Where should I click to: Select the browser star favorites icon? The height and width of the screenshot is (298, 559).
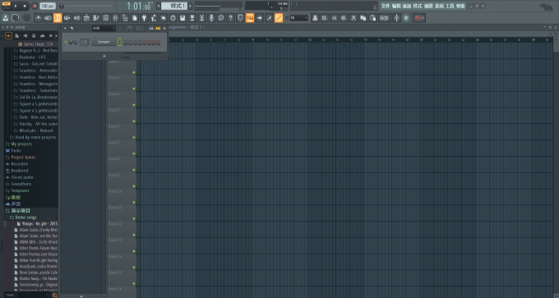51,35
